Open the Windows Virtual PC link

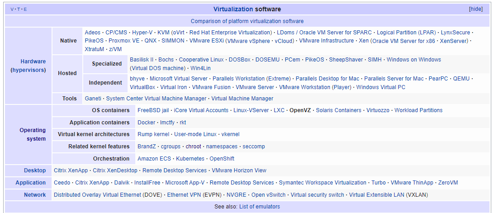[x=380, y=87]
